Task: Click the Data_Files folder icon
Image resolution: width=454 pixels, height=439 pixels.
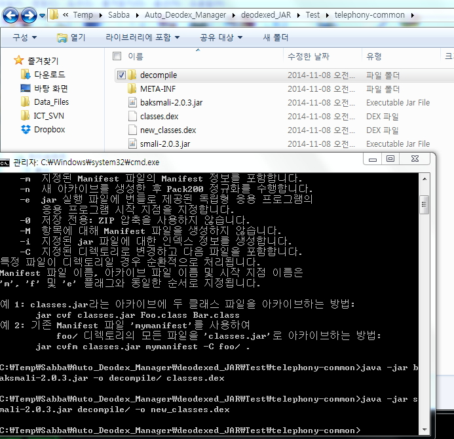Action: (25, 102)
